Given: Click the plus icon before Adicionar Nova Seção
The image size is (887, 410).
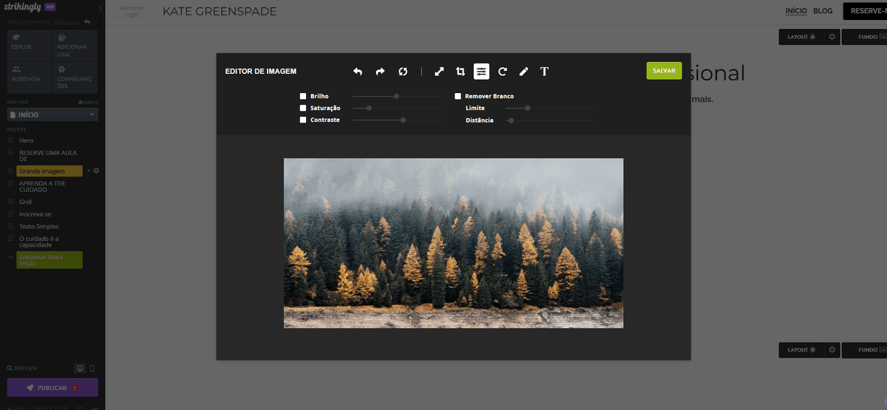Looking at the screenshot, I should [x=10, y=256].
